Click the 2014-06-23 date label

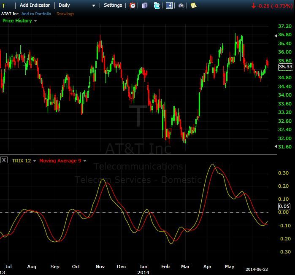257,269
